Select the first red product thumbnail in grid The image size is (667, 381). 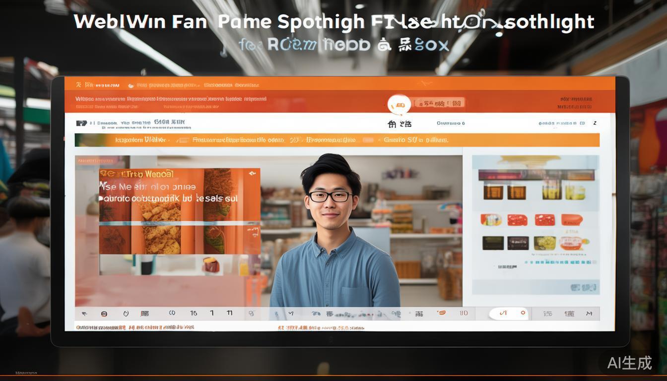click(x=491, y=220)
